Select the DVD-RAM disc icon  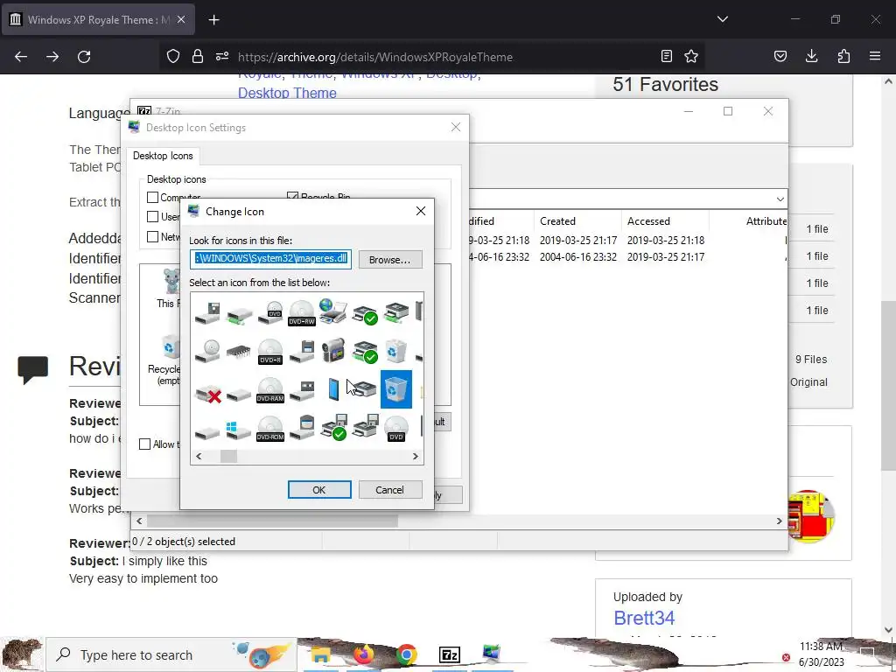(x=269, y=389)
